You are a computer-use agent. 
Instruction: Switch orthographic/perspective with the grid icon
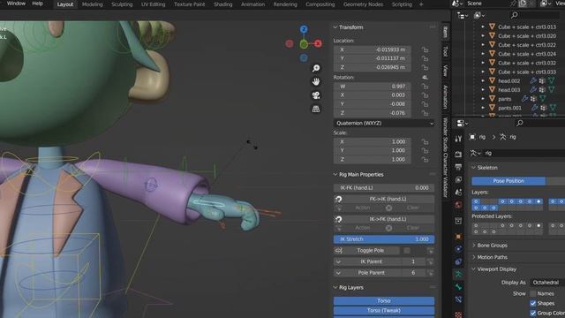(316, 109)
